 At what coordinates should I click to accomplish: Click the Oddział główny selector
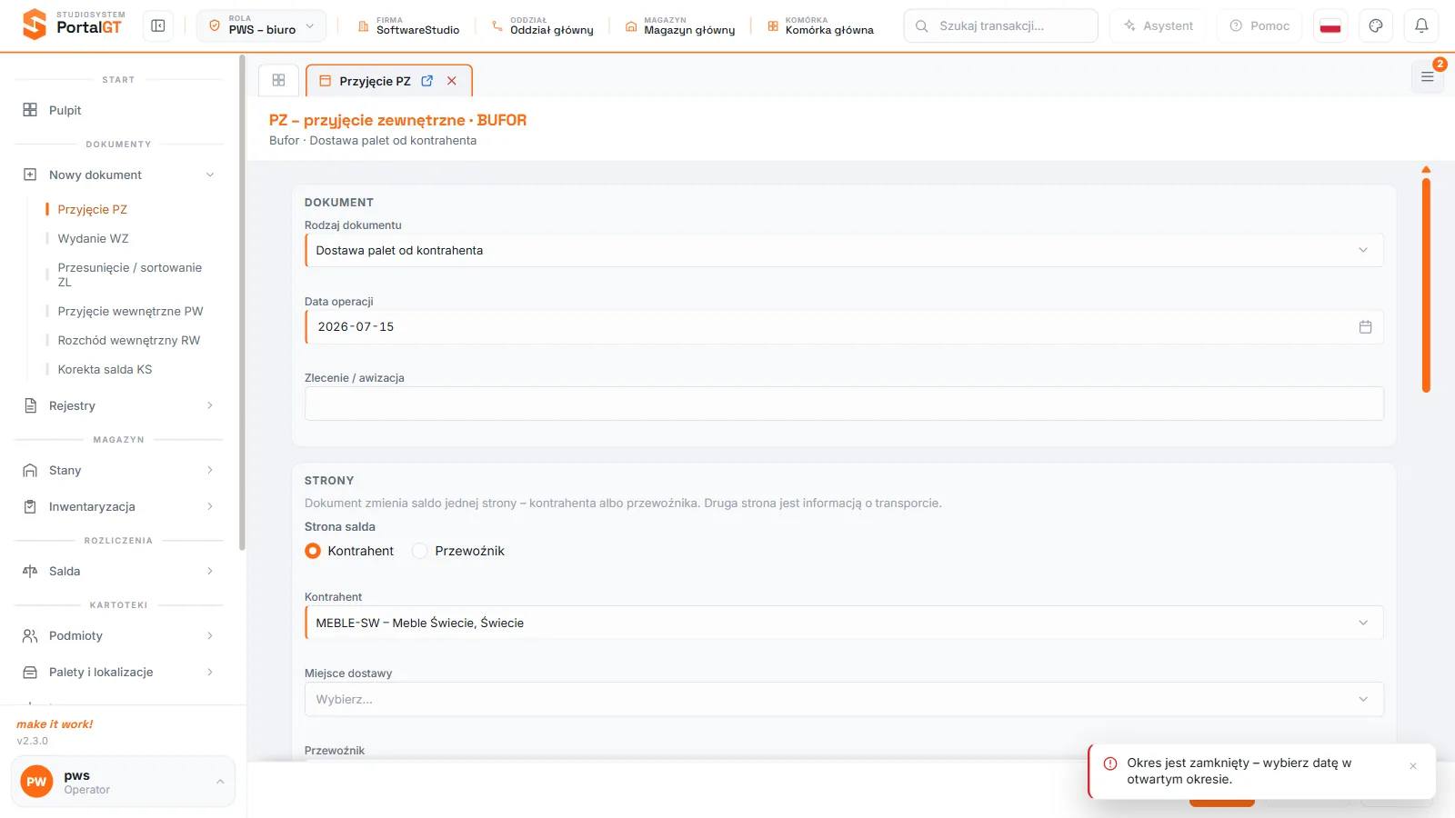[x=542, y=25]
